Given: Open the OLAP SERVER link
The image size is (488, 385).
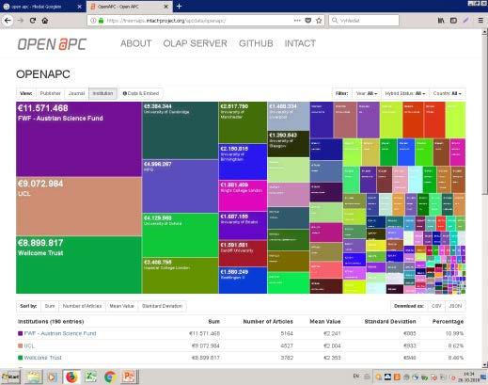Looking at the screenshot, I should point(195,43).
